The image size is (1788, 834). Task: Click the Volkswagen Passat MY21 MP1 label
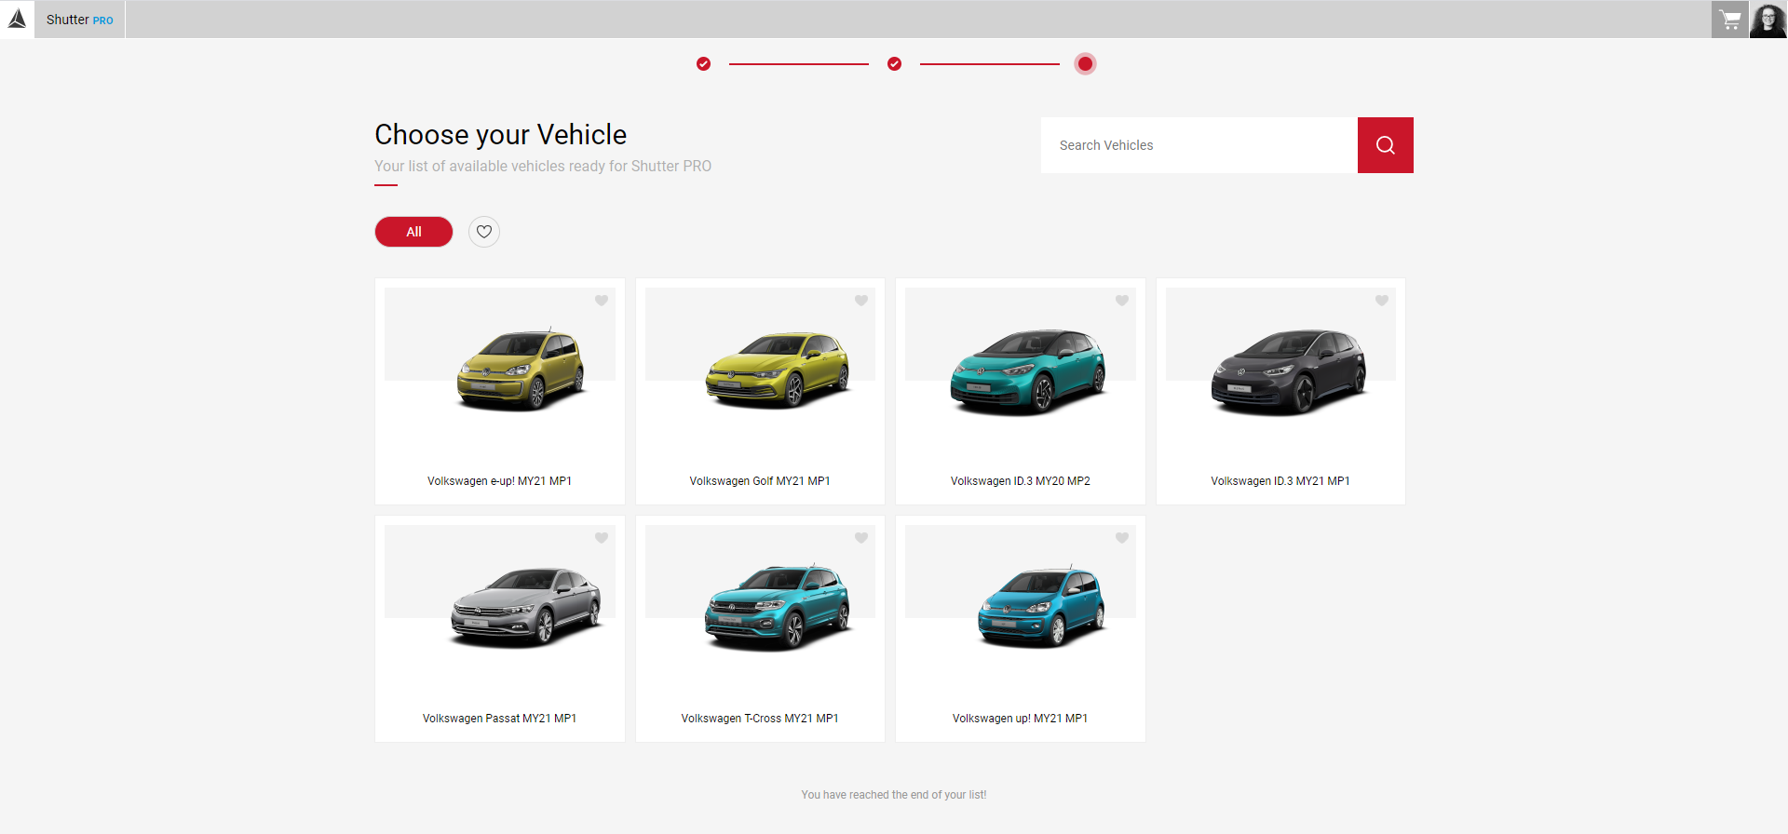pos(499,719)
